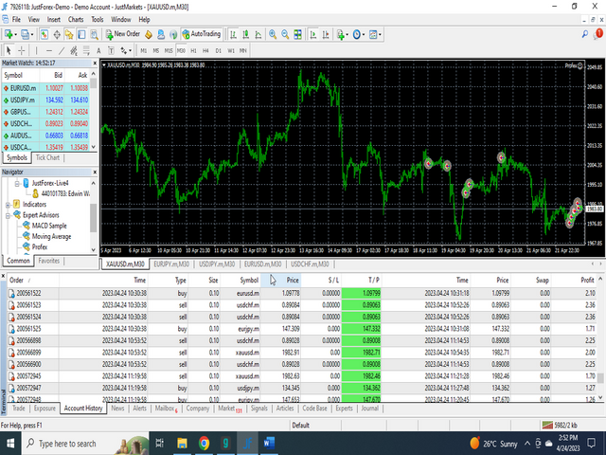Expand the Indicators tree node
The width and height of the screenshot is (606, 455).
8,205
